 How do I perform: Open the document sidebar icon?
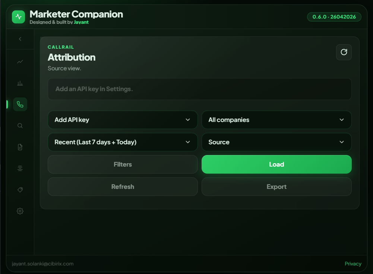[x=20, y=147]
